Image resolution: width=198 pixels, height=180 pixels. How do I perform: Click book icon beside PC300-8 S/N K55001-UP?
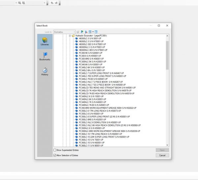coord(77,56)
